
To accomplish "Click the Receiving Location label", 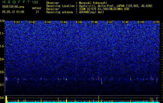I will [60, 6].
